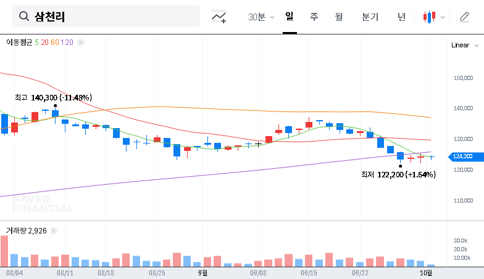484x279 pixels.
Task: Click the 120-day moving average number
Action: 67,42
